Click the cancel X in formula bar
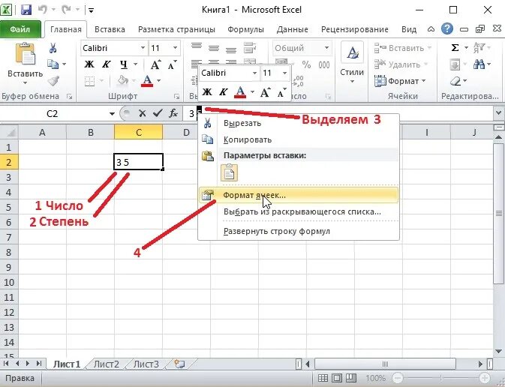The image size is (505, 387). click(142, 113)
